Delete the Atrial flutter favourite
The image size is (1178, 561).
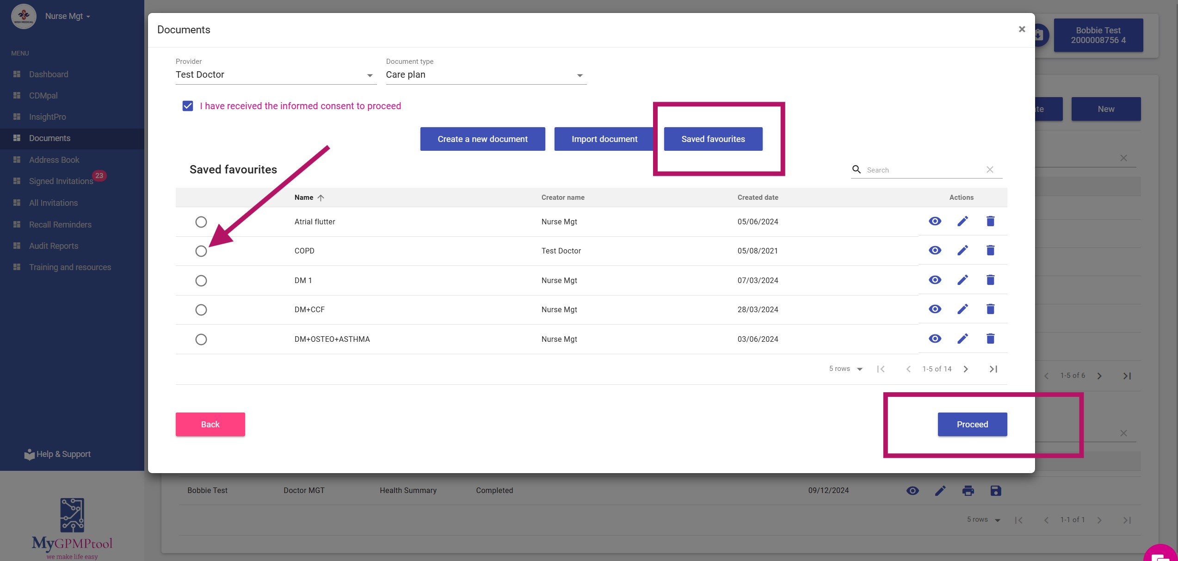(990, 221)
